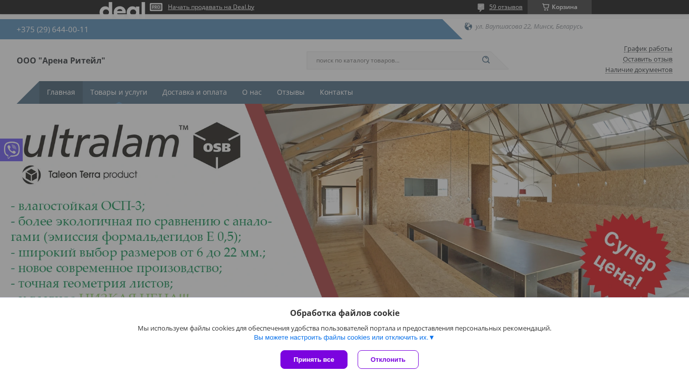Click the Viber contact icon
This screenshot has width=689, height=387.
[11, 150]
